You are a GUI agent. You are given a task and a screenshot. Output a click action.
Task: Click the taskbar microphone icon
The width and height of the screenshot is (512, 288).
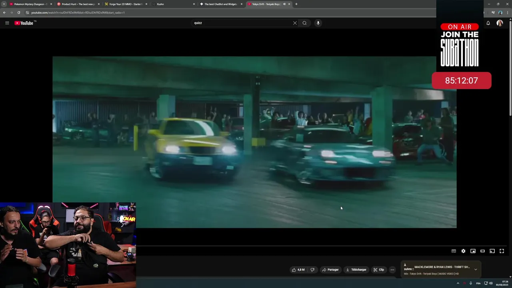click(471, 283)
